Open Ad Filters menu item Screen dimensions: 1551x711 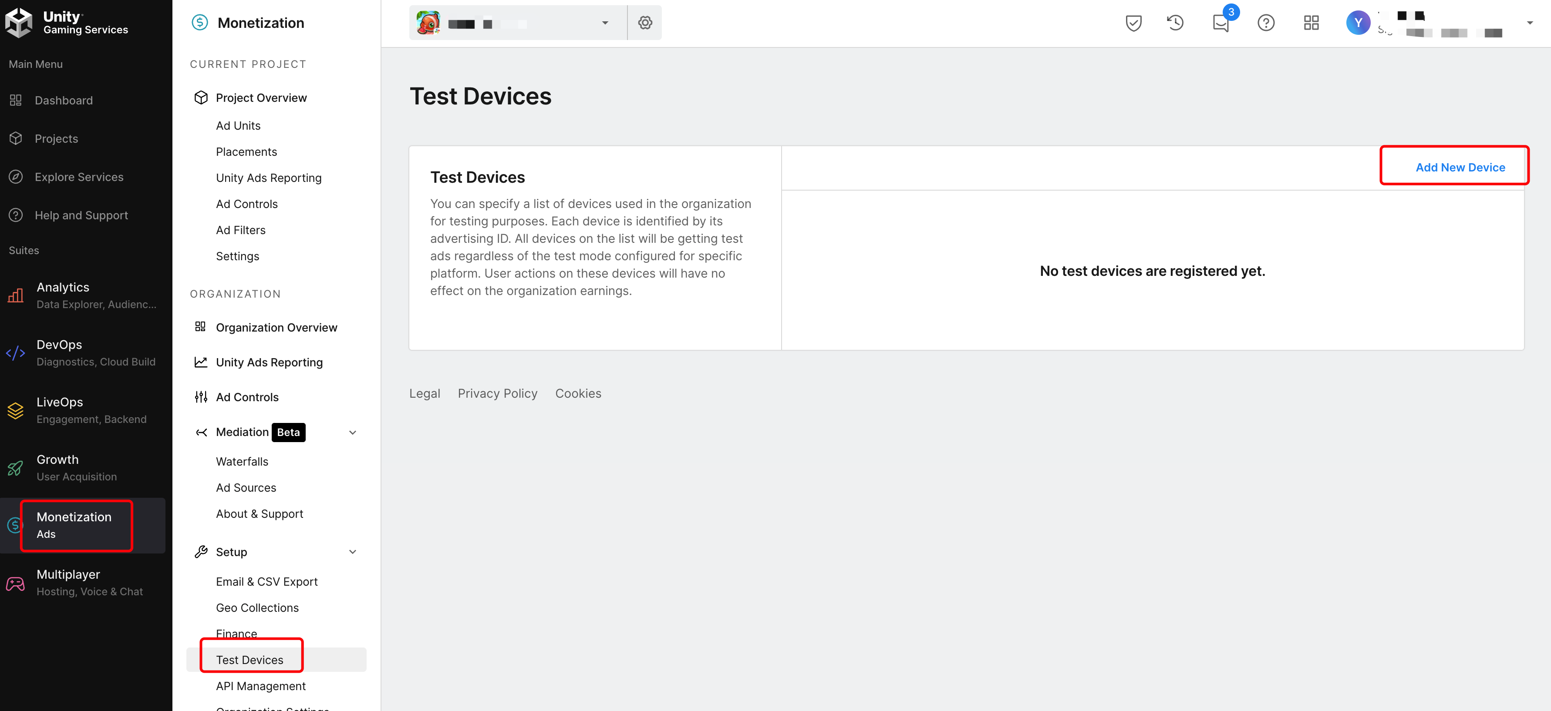241,230
